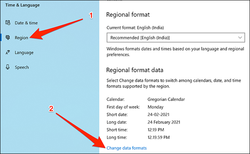Click the chevron arrow on format dropdown
Image resolution: width=250 pixels, height=154 pixels.
point(240,38)
